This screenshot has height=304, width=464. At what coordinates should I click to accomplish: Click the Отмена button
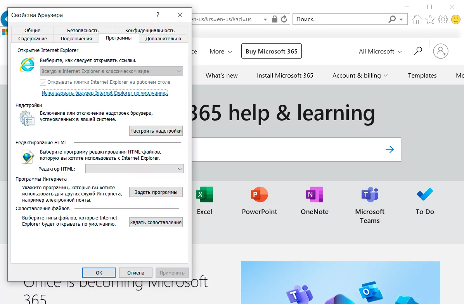click(x=136, y=273)
